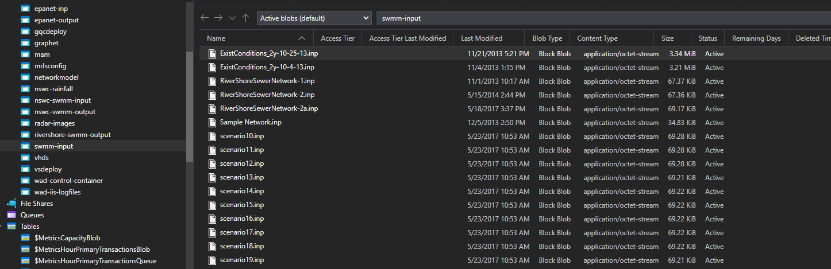Go back with the left arrow icon
Image resolution: width=831 pixels, height=269 pixels.
(x=205, y=18)
